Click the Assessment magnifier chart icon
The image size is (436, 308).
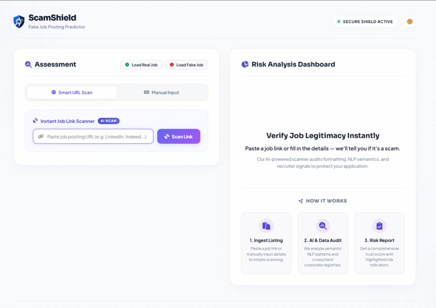tap(28, 64)
